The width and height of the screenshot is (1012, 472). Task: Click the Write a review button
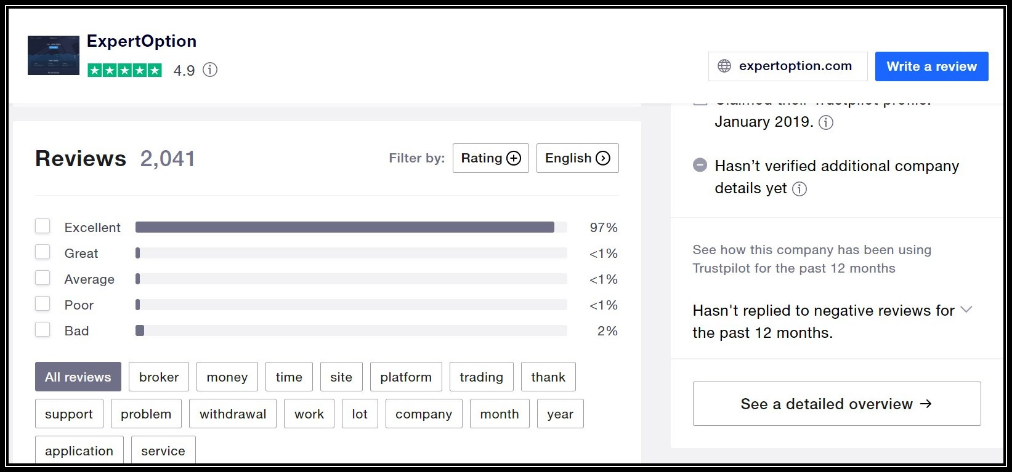931,66
